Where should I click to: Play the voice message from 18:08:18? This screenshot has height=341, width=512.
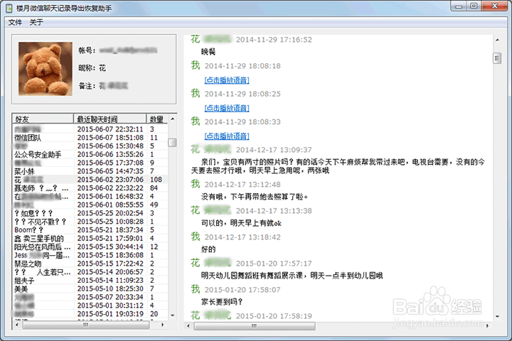[227, 80]
